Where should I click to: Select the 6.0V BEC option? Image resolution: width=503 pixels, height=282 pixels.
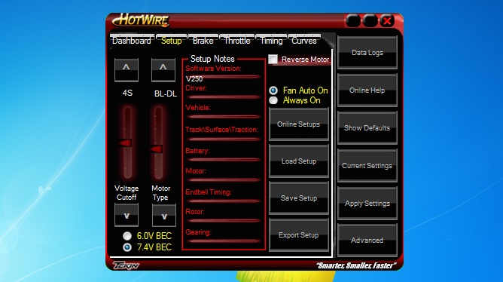[127, 236]
